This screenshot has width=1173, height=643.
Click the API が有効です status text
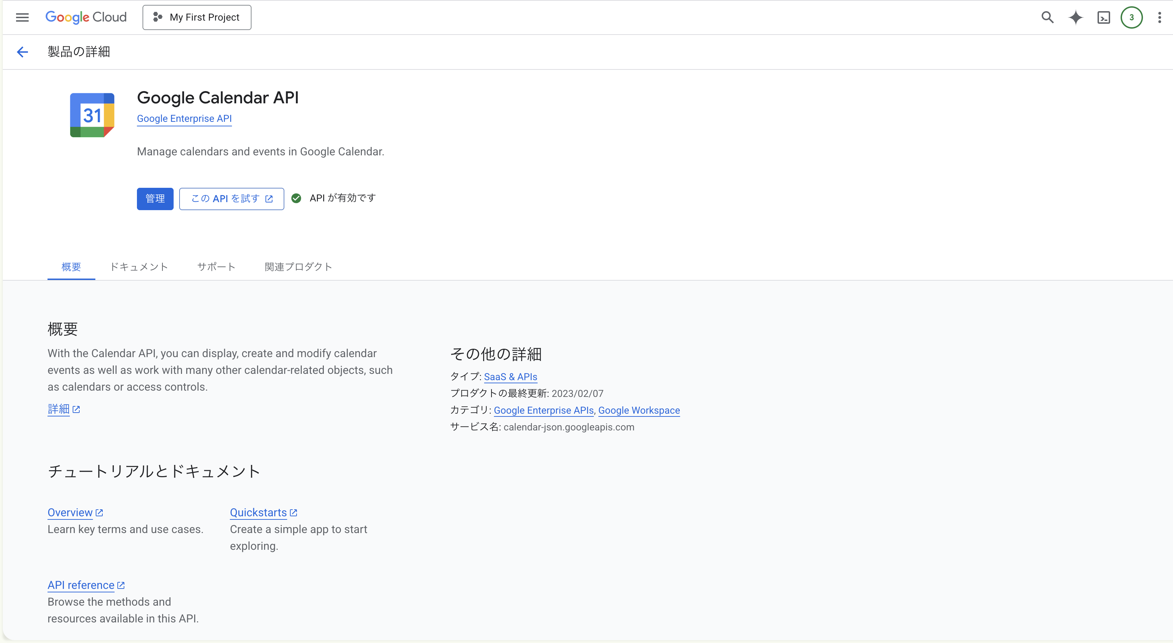click(x=343, y=198)
